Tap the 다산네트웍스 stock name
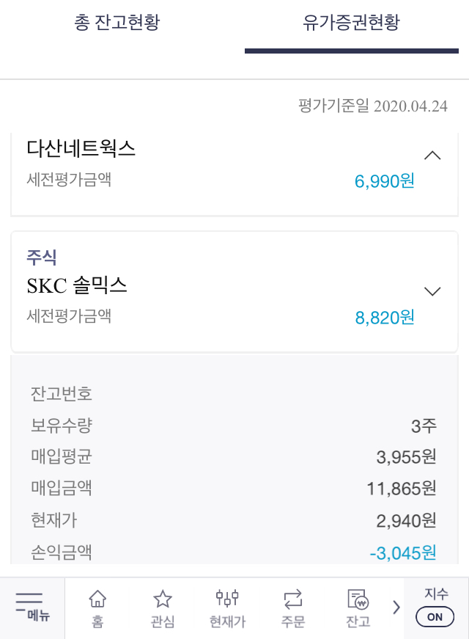This screenshot has width=469, height=639. (x=81, y=149)
